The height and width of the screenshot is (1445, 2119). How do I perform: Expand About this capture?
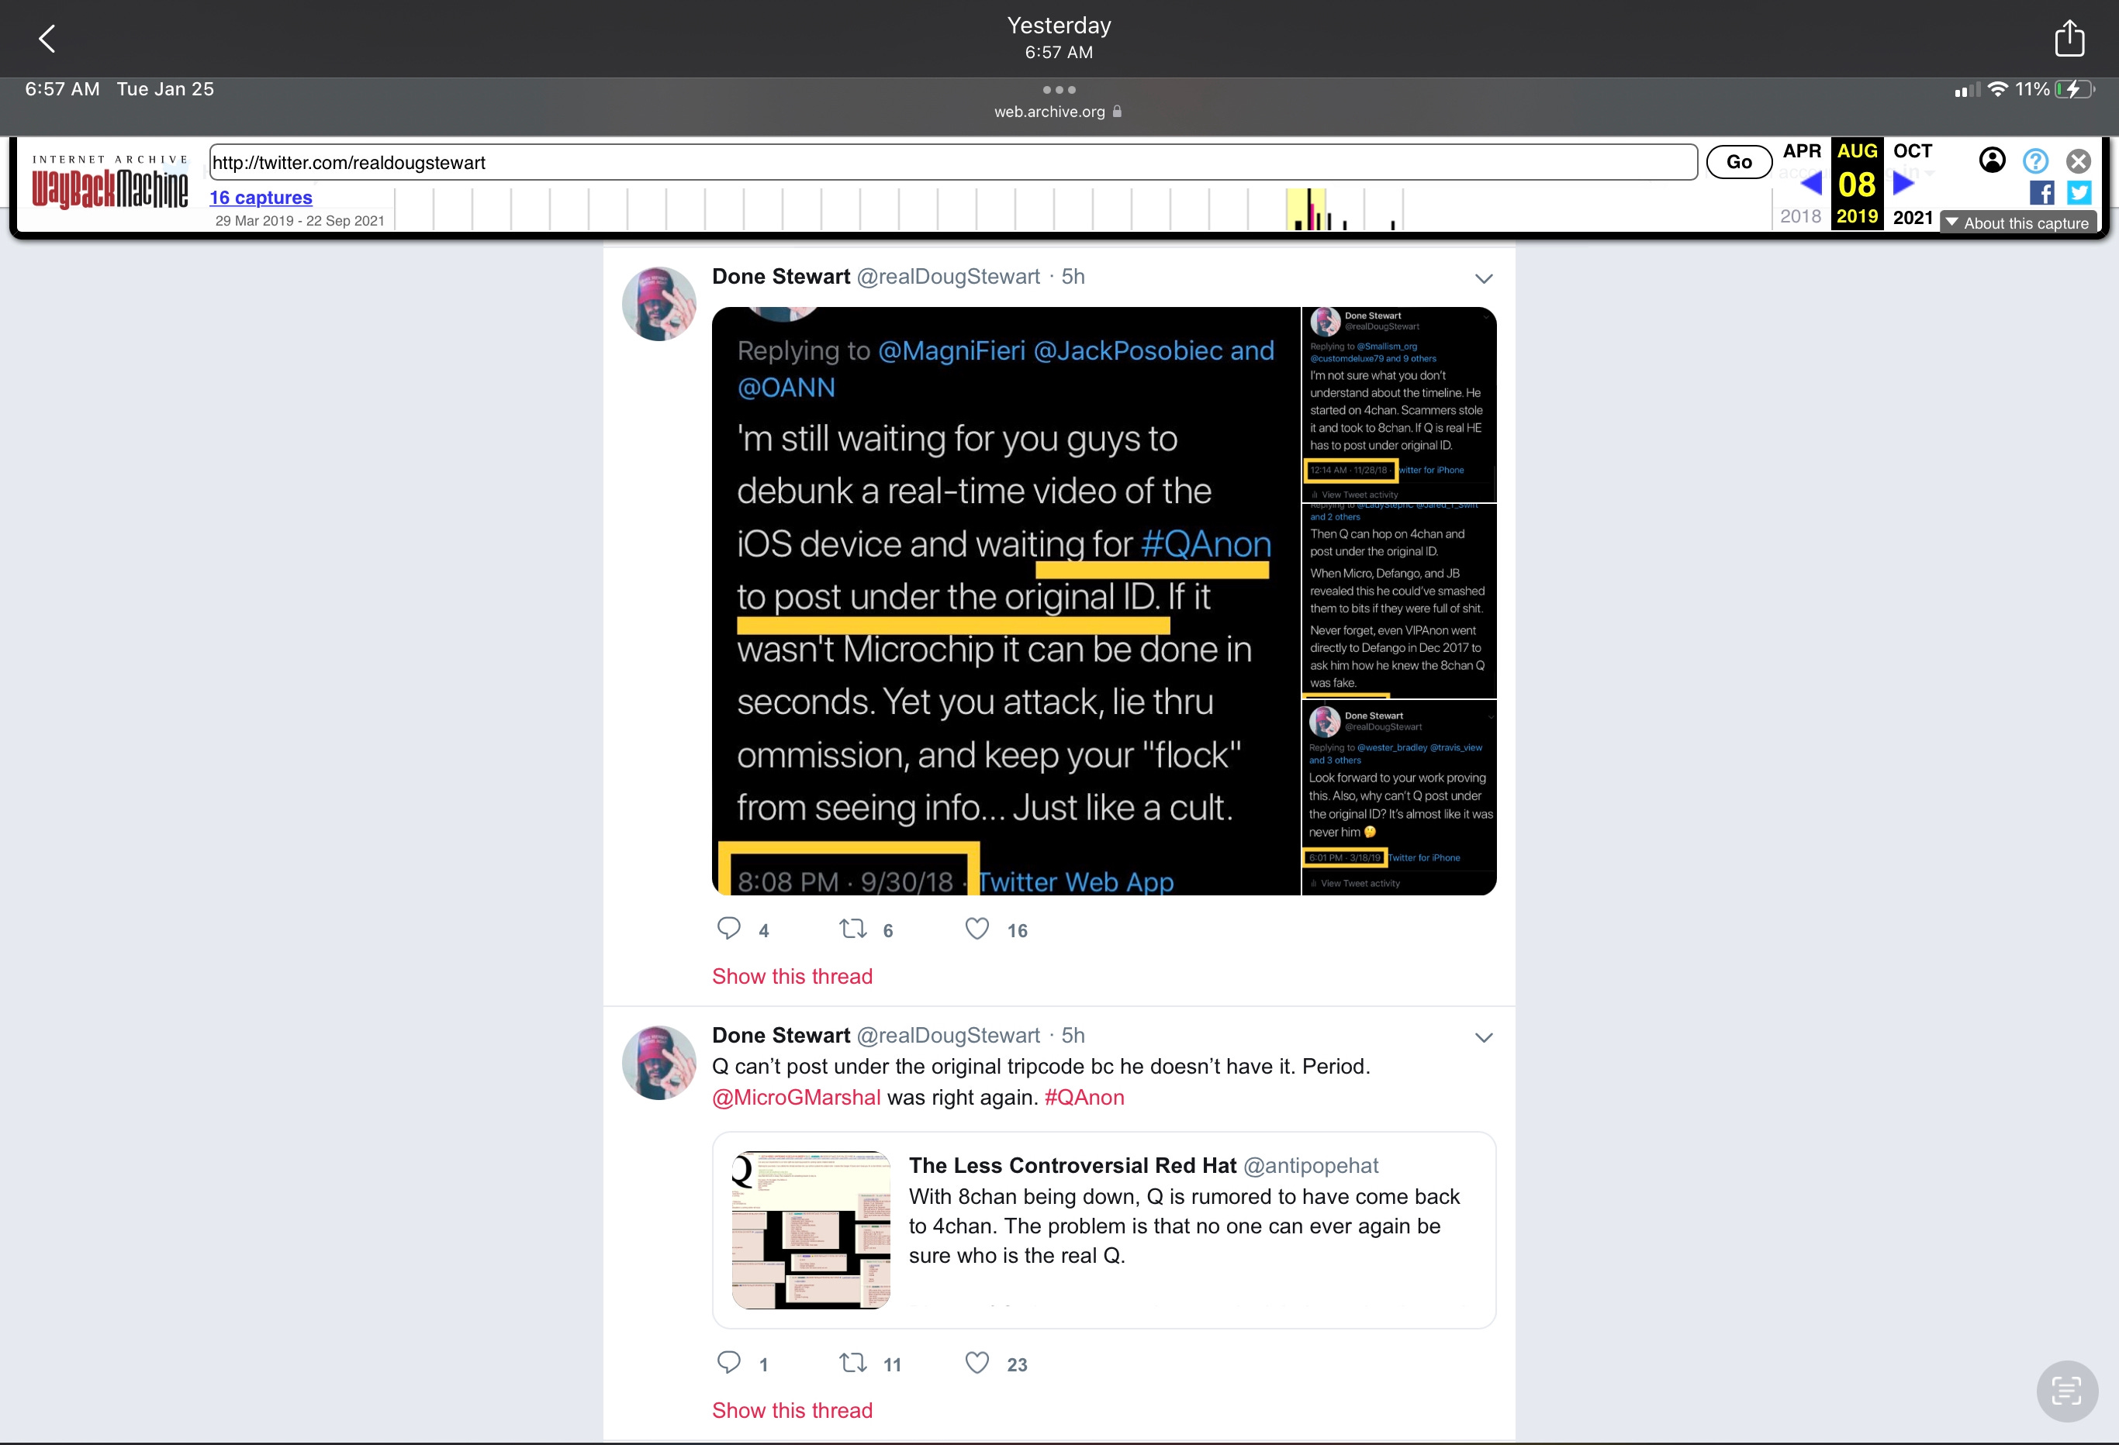coord(2017,223)
